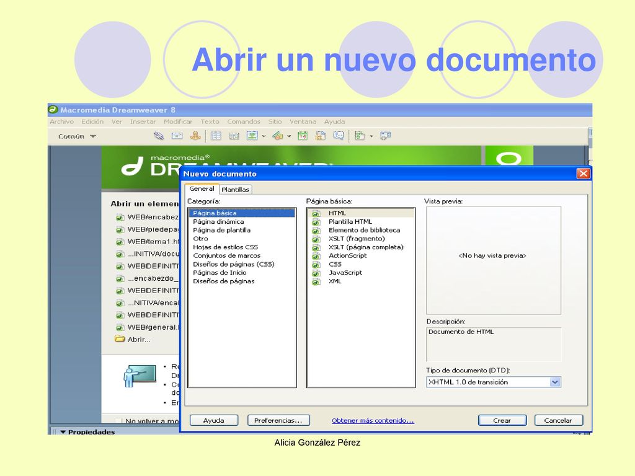Open the Media dropdown arrow
This screenshot has width=635, height=476.
(x=289, y=136)
